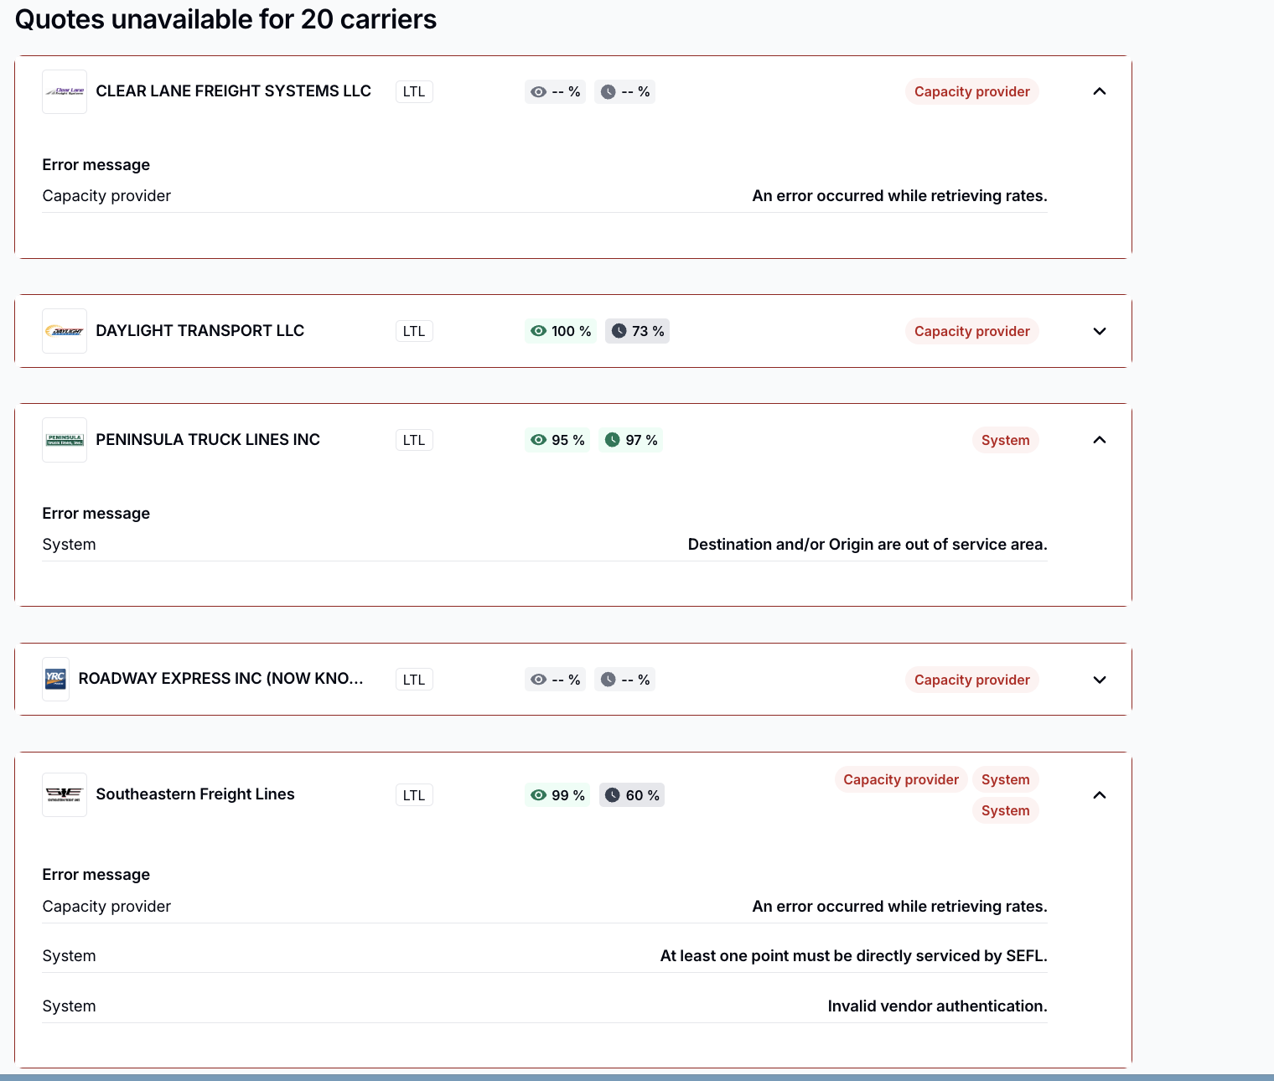Click the ROADWAY EXPRESS INC carrier name
The width and height of the screenshot is (1274, 1081).
220,678
